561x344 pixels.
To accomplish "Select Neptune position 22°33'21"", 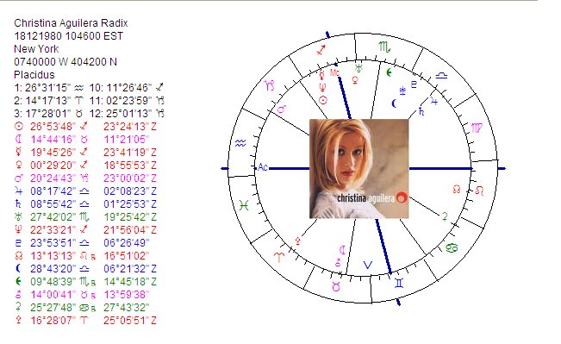I will pyautogui.click(x=53, y=230).
